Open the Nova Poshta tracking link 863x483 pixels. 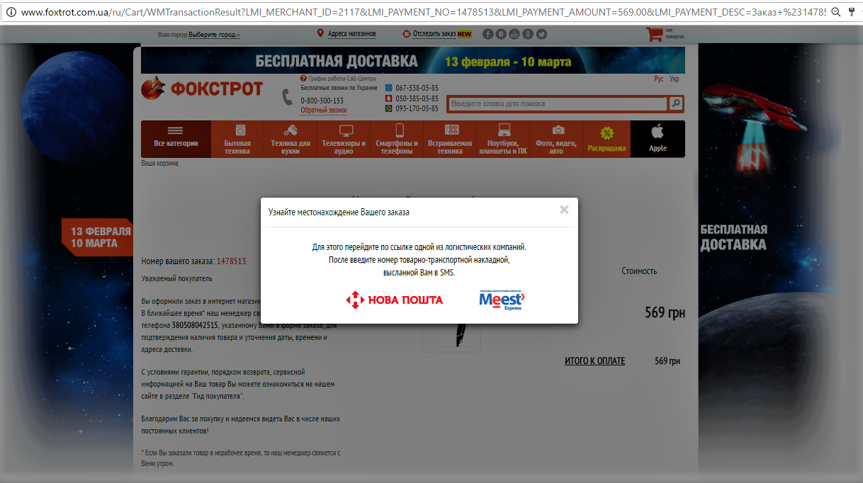394,300
